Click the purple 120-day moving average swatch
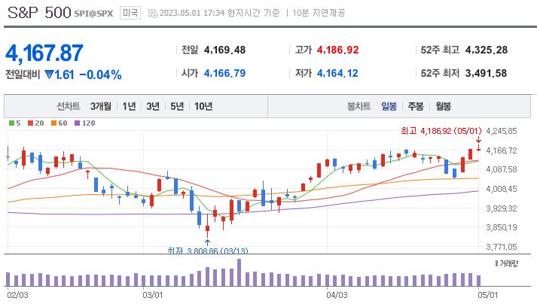 pos(77,123)
